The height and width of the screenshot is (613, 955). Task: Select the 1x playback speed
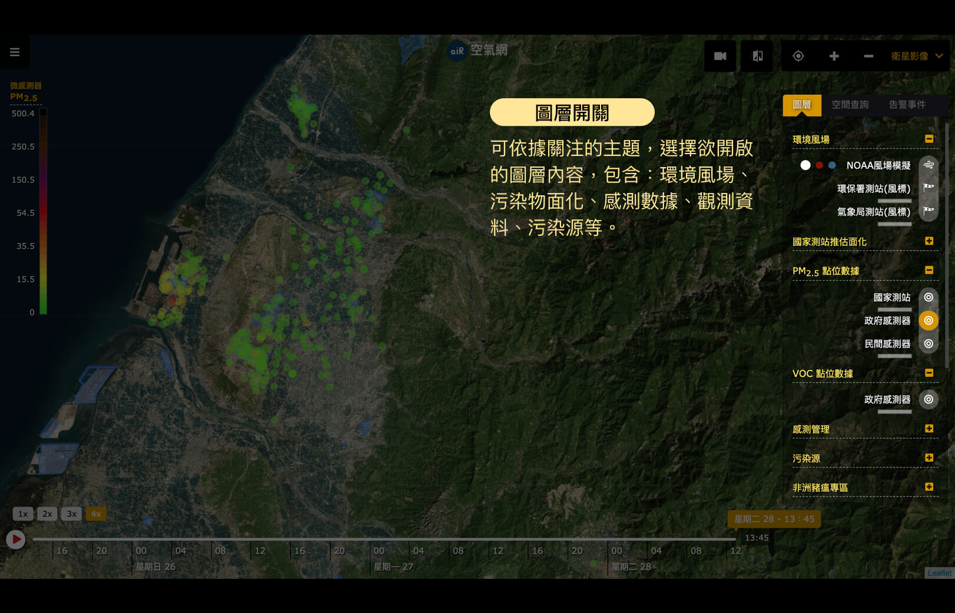23,514
